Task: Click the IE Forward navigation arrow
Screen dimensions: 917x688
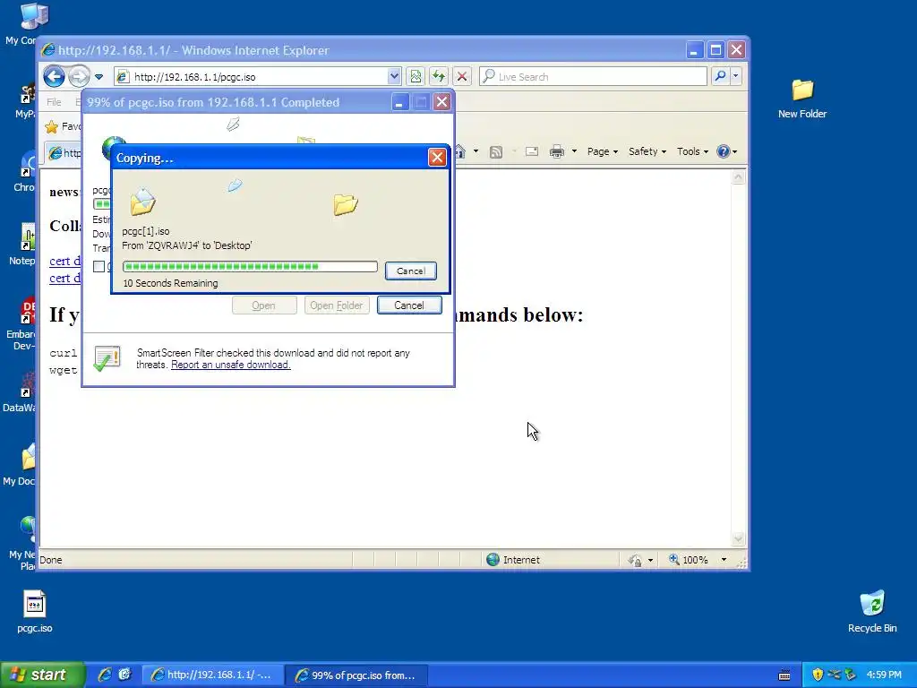Action: [79, 76]
